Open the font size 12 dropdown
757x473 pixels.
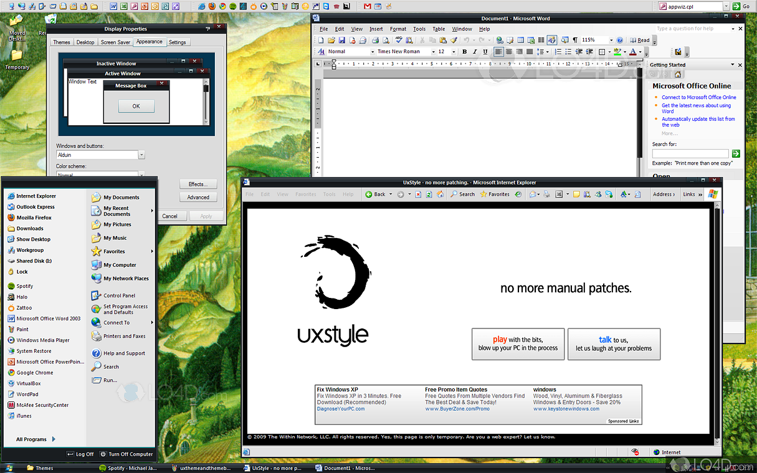(x=454, y=52)
